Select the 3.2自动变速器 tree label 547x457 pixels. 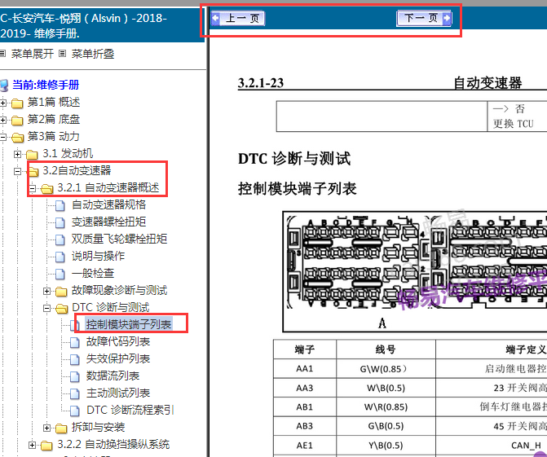click(x=77, y=171)
